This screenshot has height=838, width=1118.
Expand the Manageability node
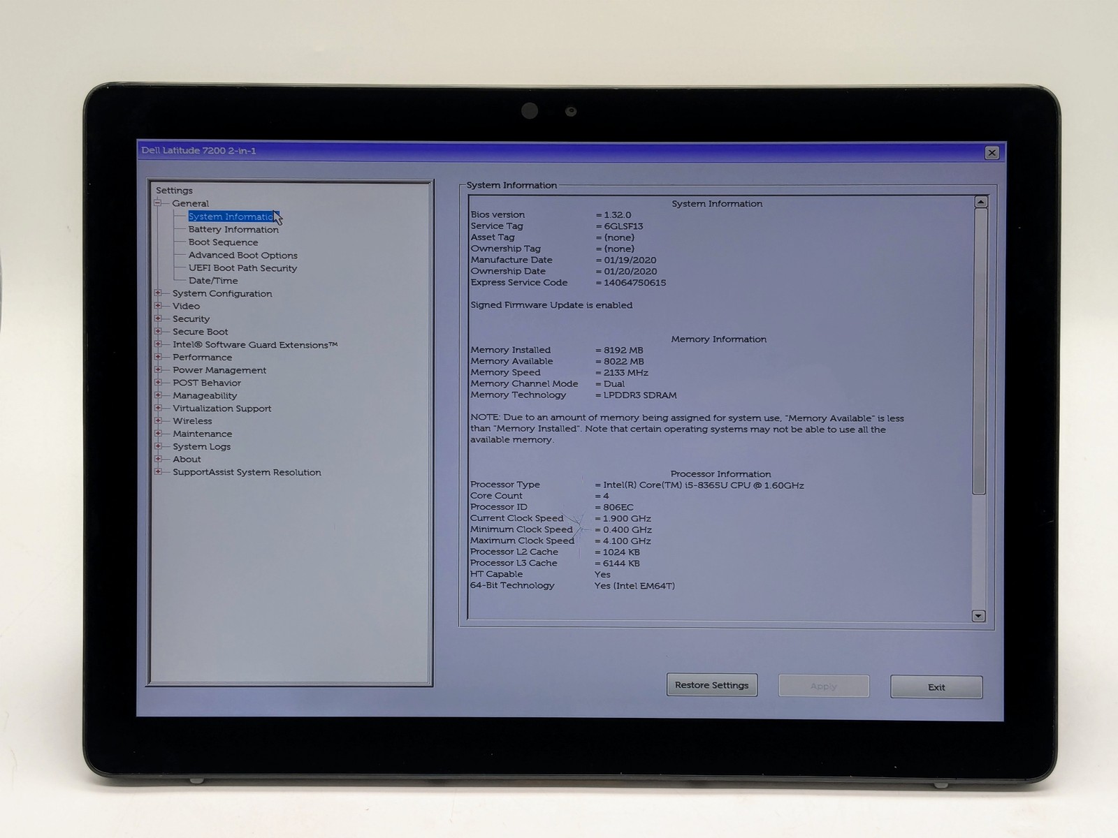158,395
